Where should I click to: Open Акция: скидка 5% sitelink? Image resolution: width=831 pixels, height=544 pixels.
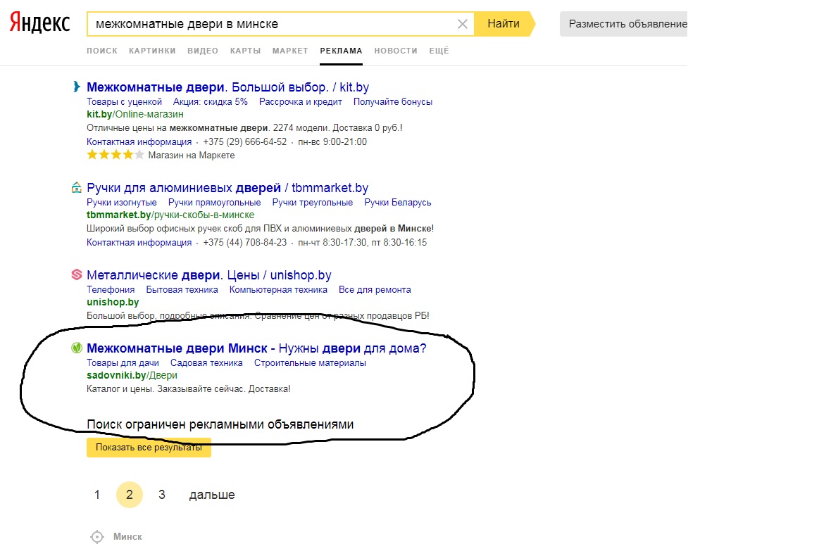[x=211, y=102]
